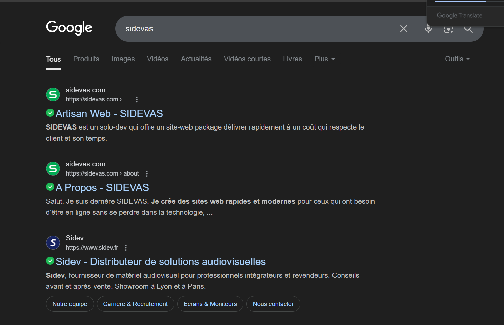Click the sidevas.com favicon of A Propos result
This screenshot has height=325, width=504.
click(53, 168)
